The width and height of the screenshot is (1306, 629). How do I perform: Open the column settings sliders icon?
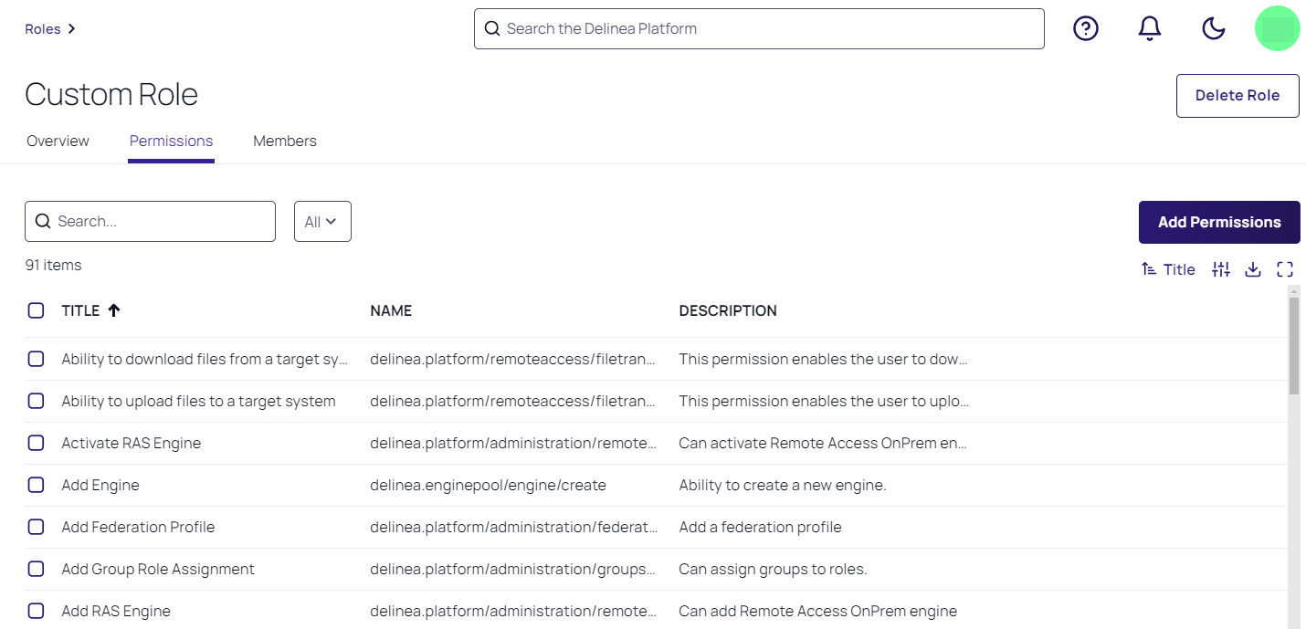click(x=1221, y=269)
